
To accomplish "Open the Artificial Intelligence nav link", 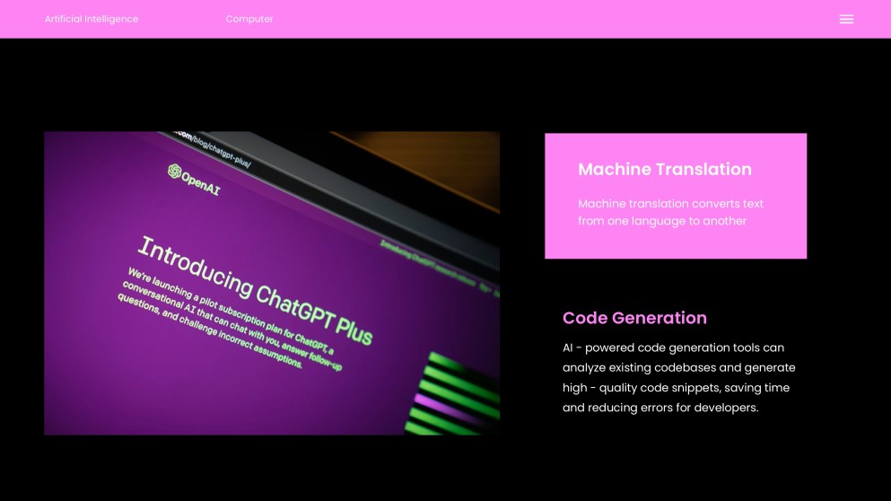I will click(92, 19).
